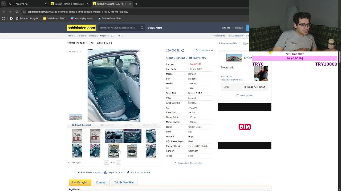Select Teknik Özellikler tab
The height and width of the screenshot is (191, 341).
click(x=124, y=183)
